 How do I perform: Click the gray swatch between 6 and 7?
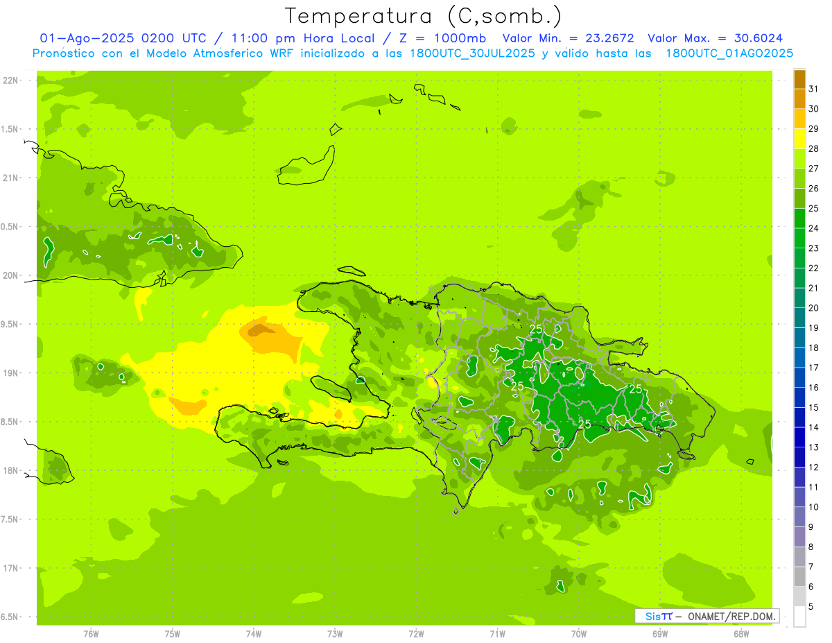point(799,577)
